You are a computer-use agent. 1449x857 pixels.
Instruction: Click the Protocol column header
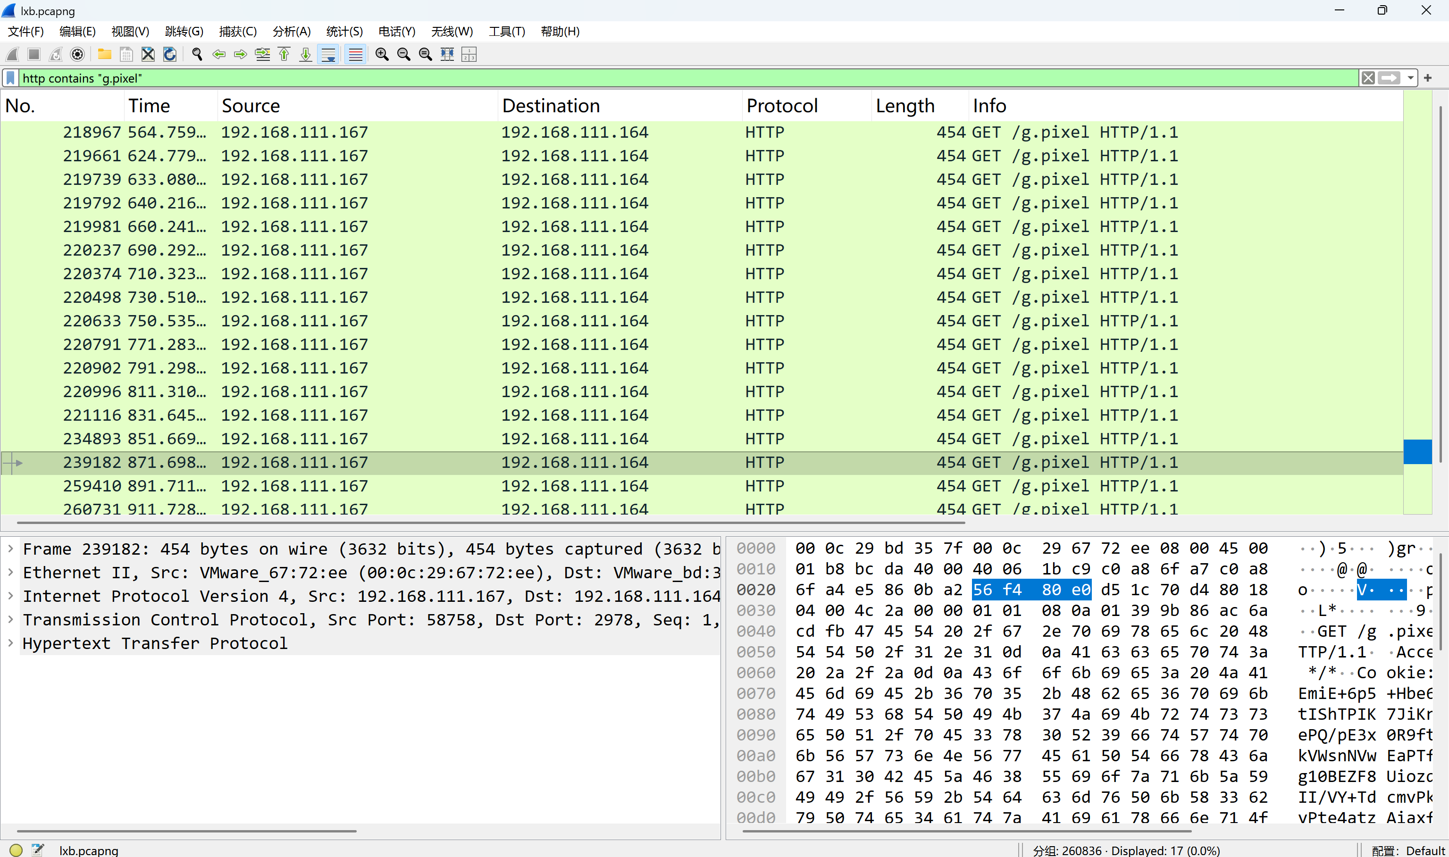tap(782, 106)
